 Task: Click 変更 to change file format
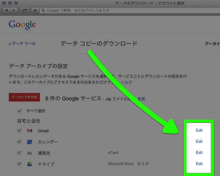point(141,99)
